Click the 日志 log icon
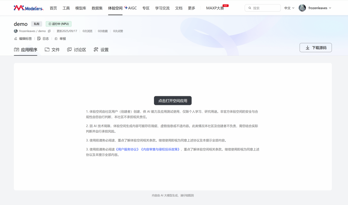This screenshot has width=348, height=205. [39, 38]
